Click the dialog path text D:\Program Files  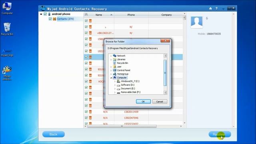tap(132, 48)
